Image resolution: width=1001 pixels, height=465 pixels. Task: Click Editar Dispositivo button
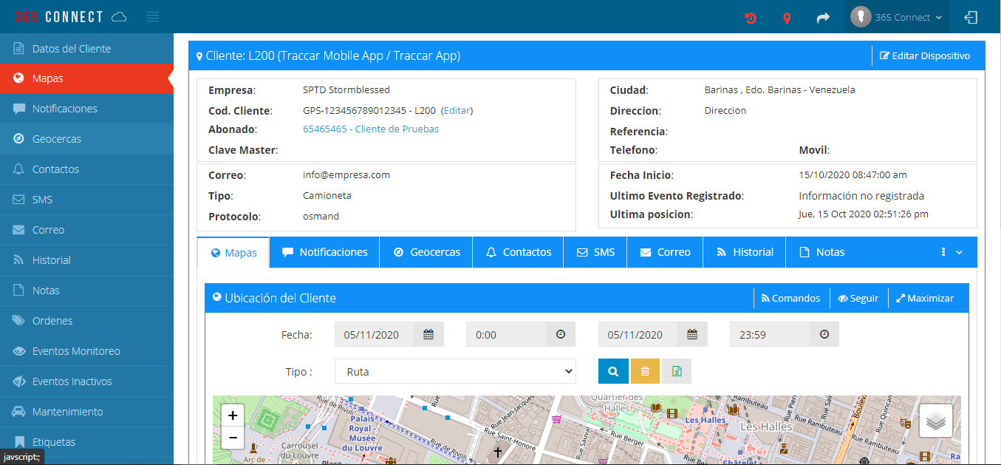tap(924, 55)
